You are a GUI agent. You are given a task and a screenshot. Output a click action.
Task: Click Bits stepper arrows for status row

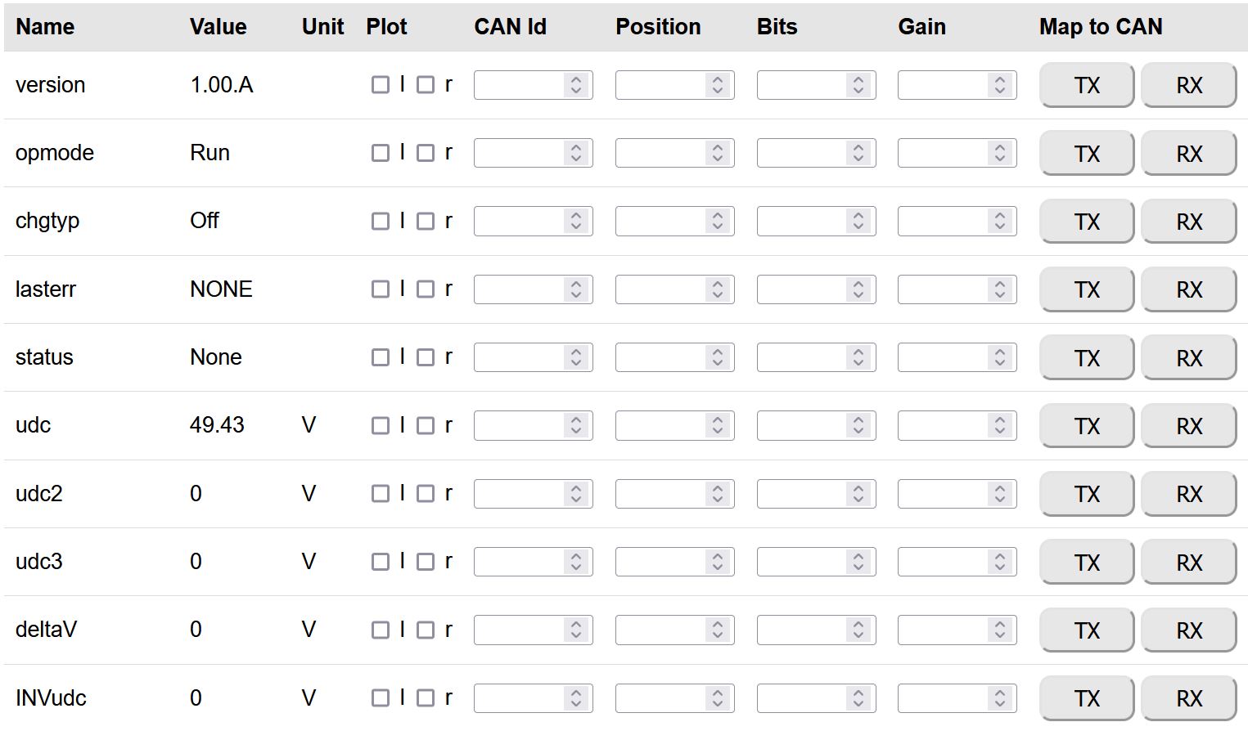pos(858,357)
